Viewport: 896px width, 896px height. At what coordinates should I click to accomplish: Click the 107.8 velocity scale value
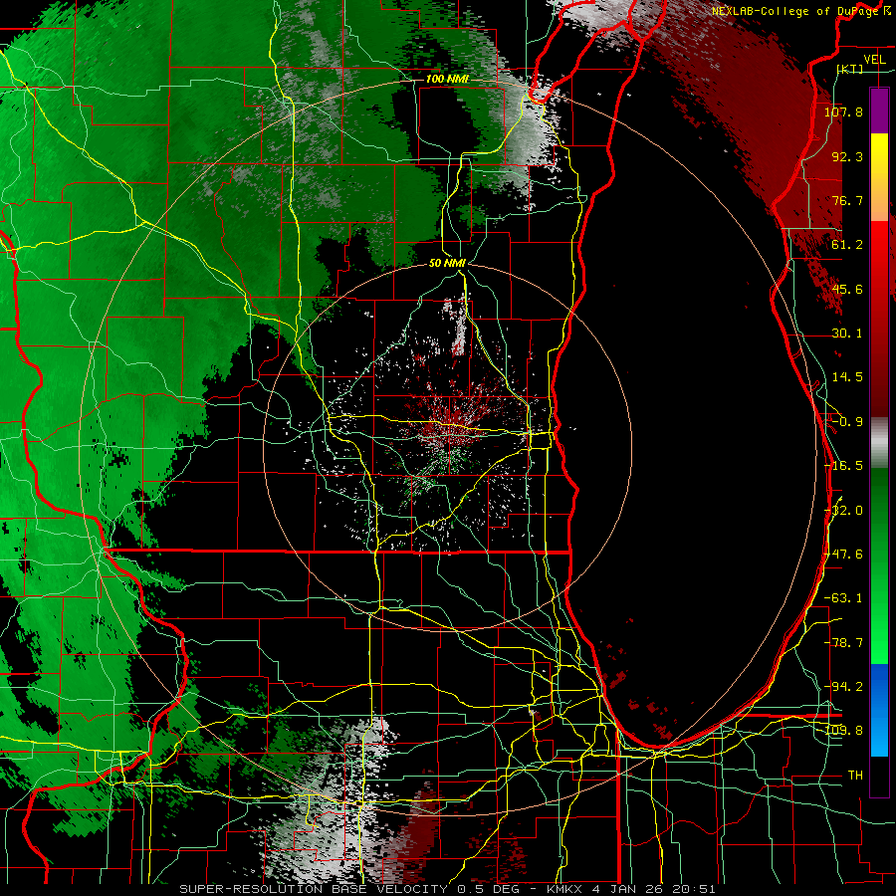pyautogui.click(x=843, y=112)
